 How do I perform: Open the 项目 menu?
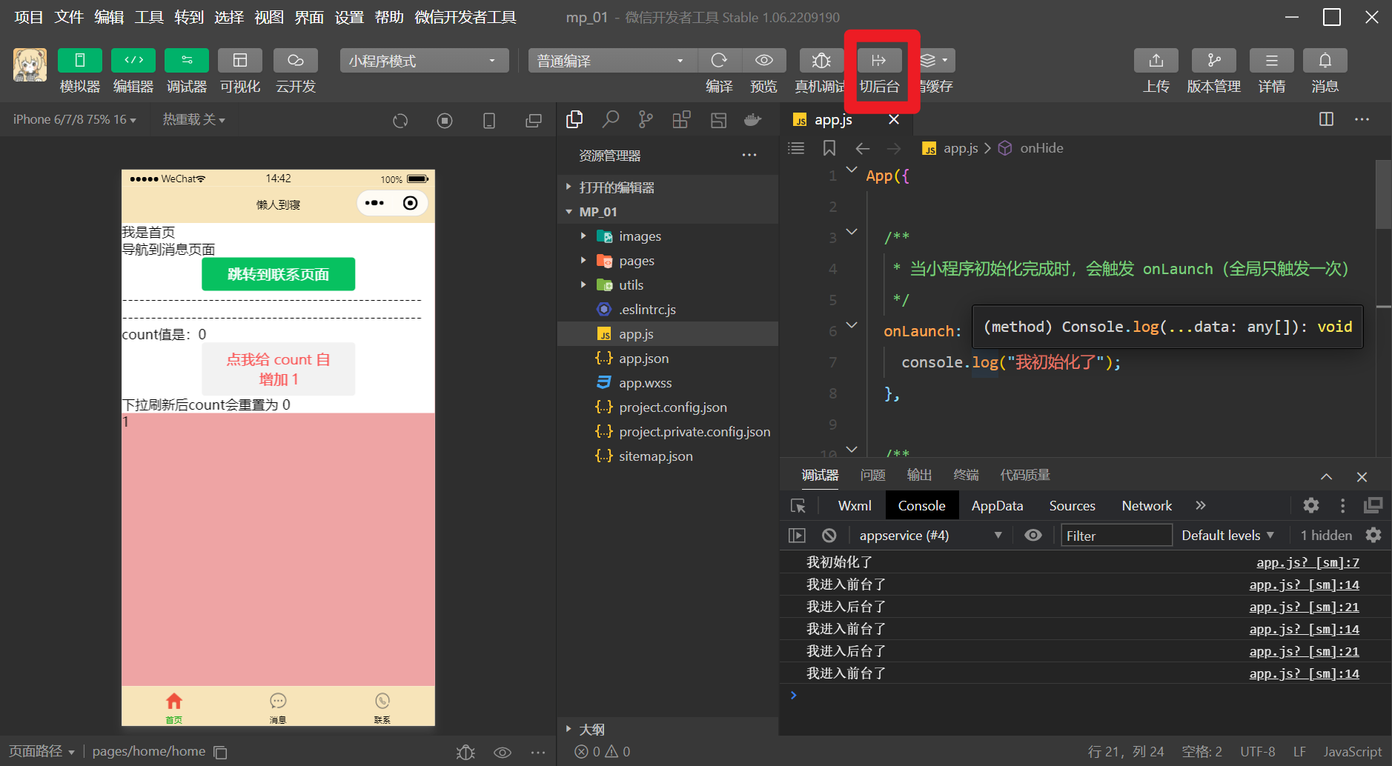pos(29,17)
